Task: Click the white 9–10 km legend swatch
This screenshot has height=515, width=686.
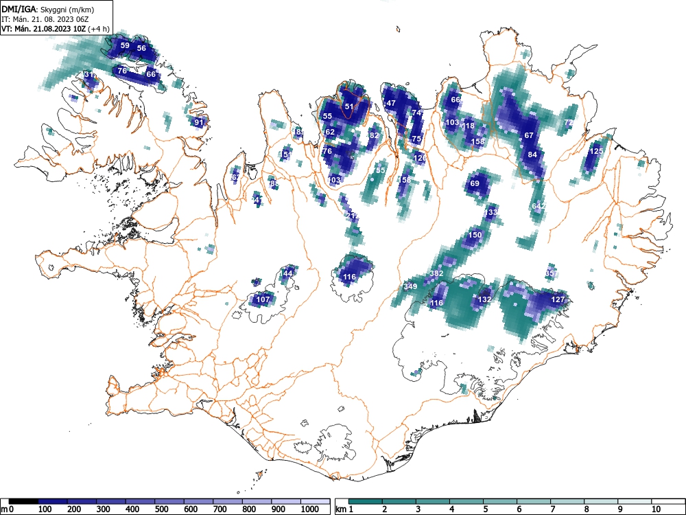Action: click(635, 501)
